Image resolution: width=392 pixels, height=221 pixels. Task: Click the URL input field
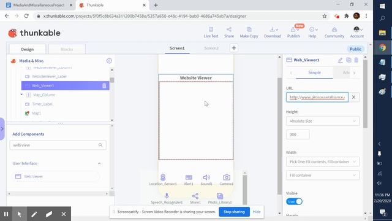click(x=317, y=97)
